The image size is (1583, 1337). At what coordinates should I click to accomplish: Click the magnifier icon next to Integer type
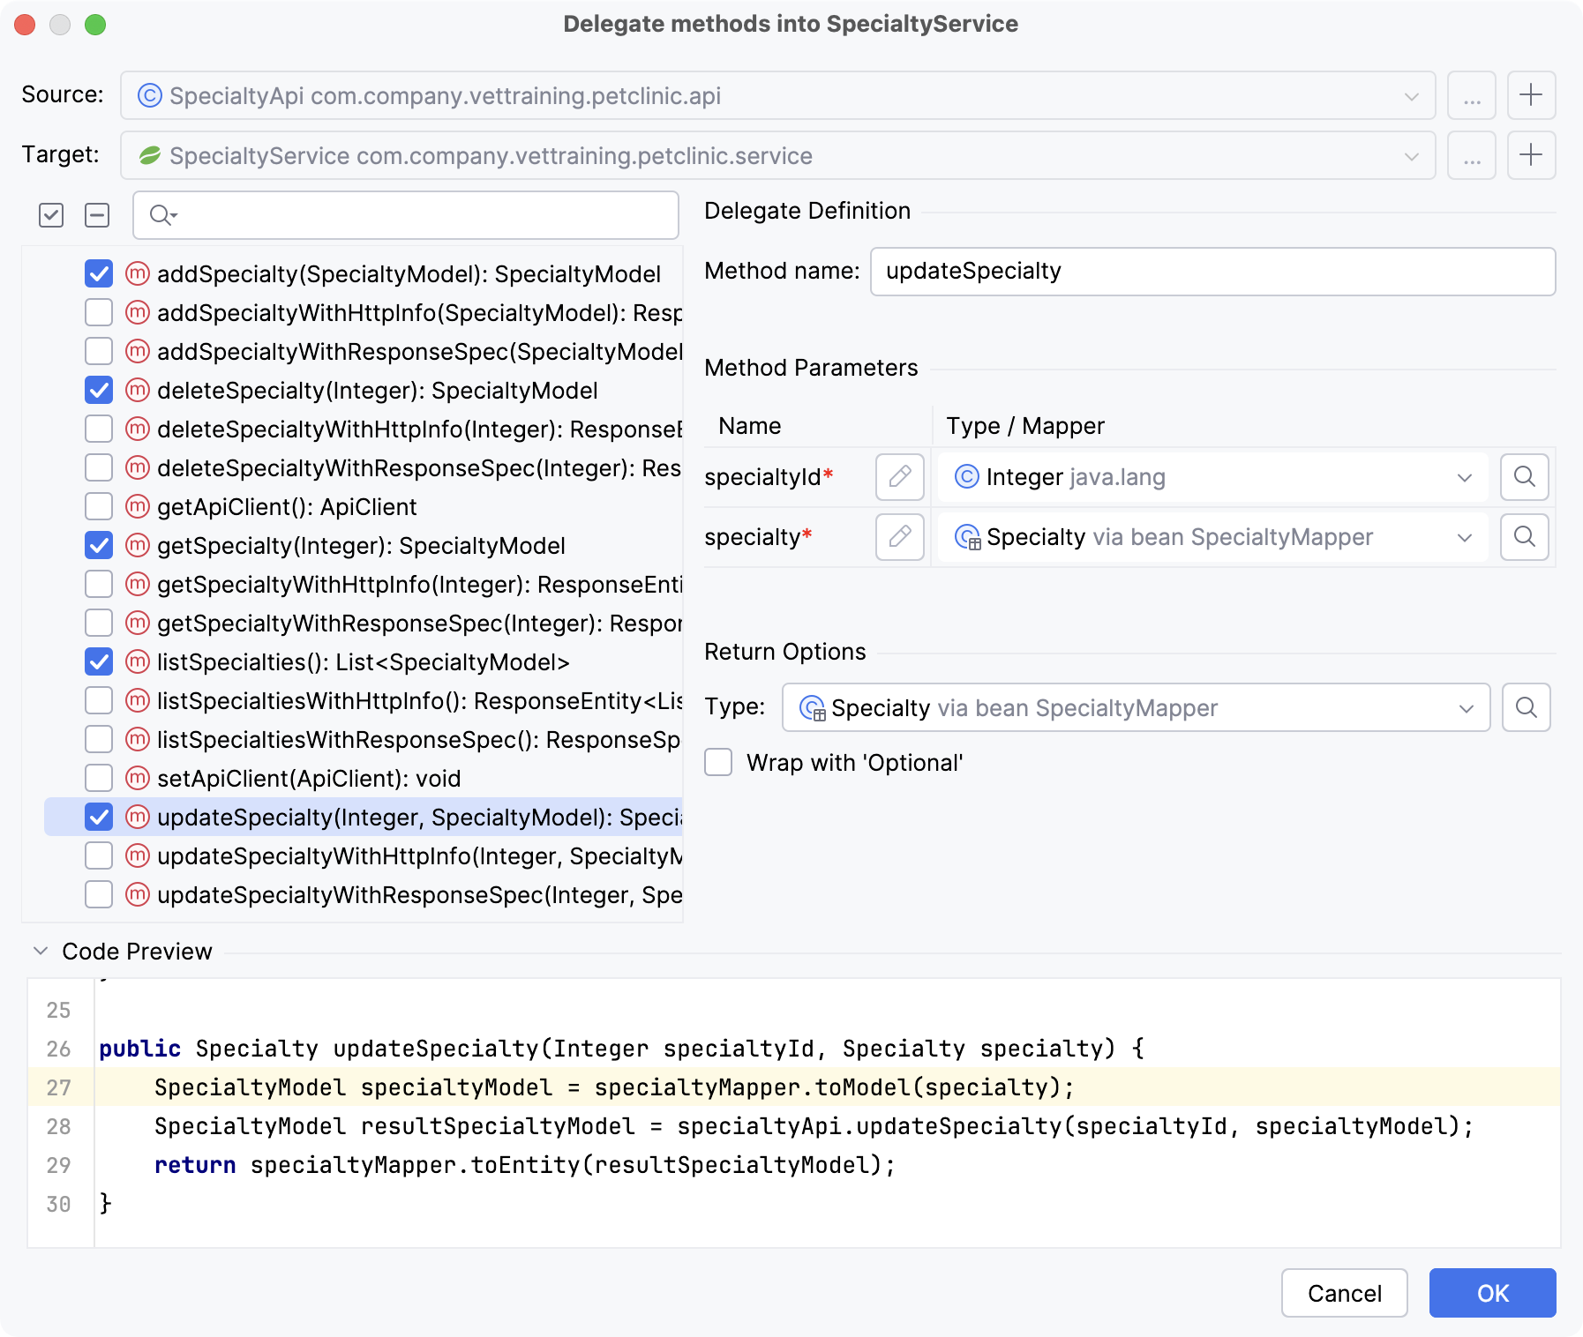[1524, 477]
